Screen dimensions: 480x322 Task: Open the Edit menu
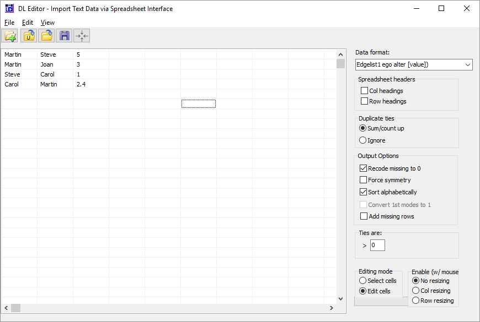point(28,23)
